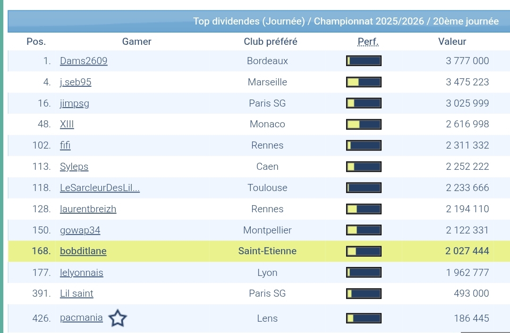The height and width of the screenshot is (333, 510).
Task: Open gowap34 gamer profile
Action: 80,230
